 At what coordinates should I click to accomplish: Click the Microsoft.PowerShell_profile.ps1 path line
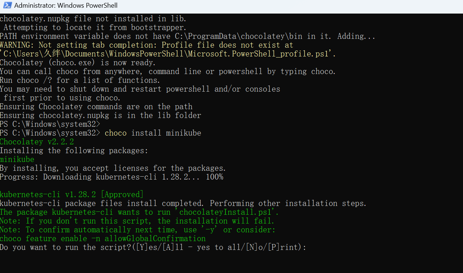coord(168,54)
